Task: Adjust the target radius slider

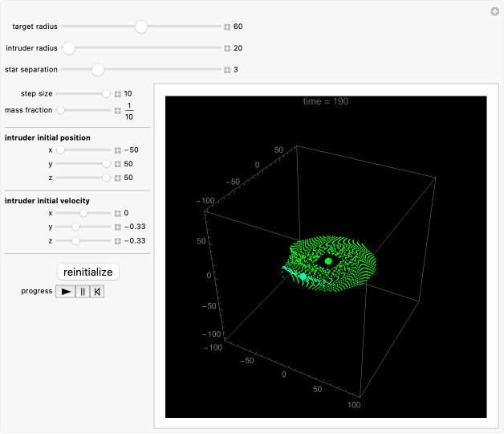Action: click(x=141, y=27)
